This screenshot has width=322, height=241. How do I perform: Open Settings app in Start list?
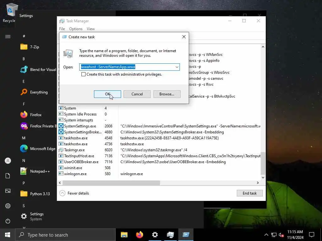[x=32, y=216]
